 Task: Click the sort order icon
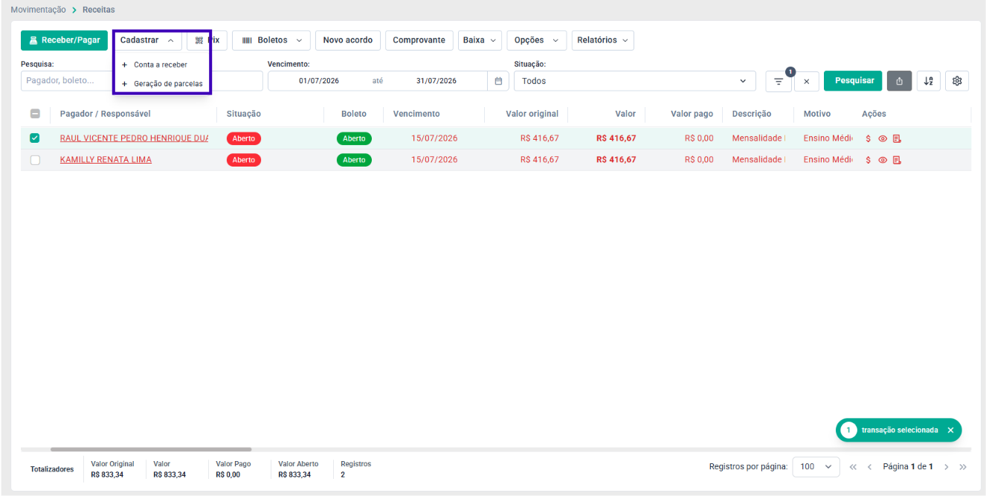(928, 81)
